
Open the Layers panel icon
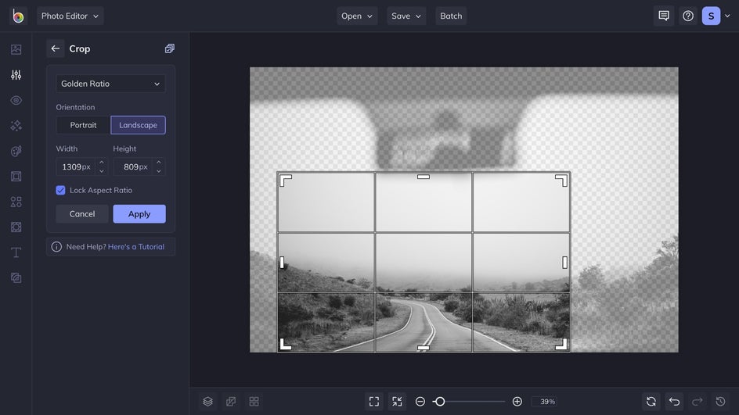[x=208, y=402]
